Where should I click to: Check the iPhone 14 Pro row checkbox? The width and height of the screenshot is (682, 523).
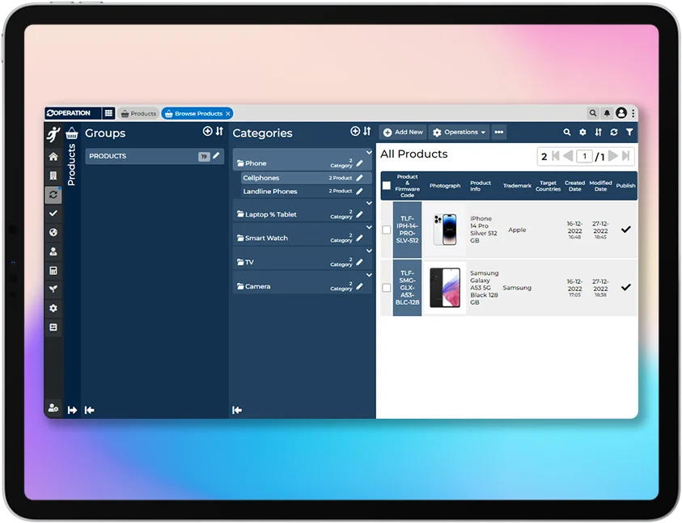click(x=386, y=230)
